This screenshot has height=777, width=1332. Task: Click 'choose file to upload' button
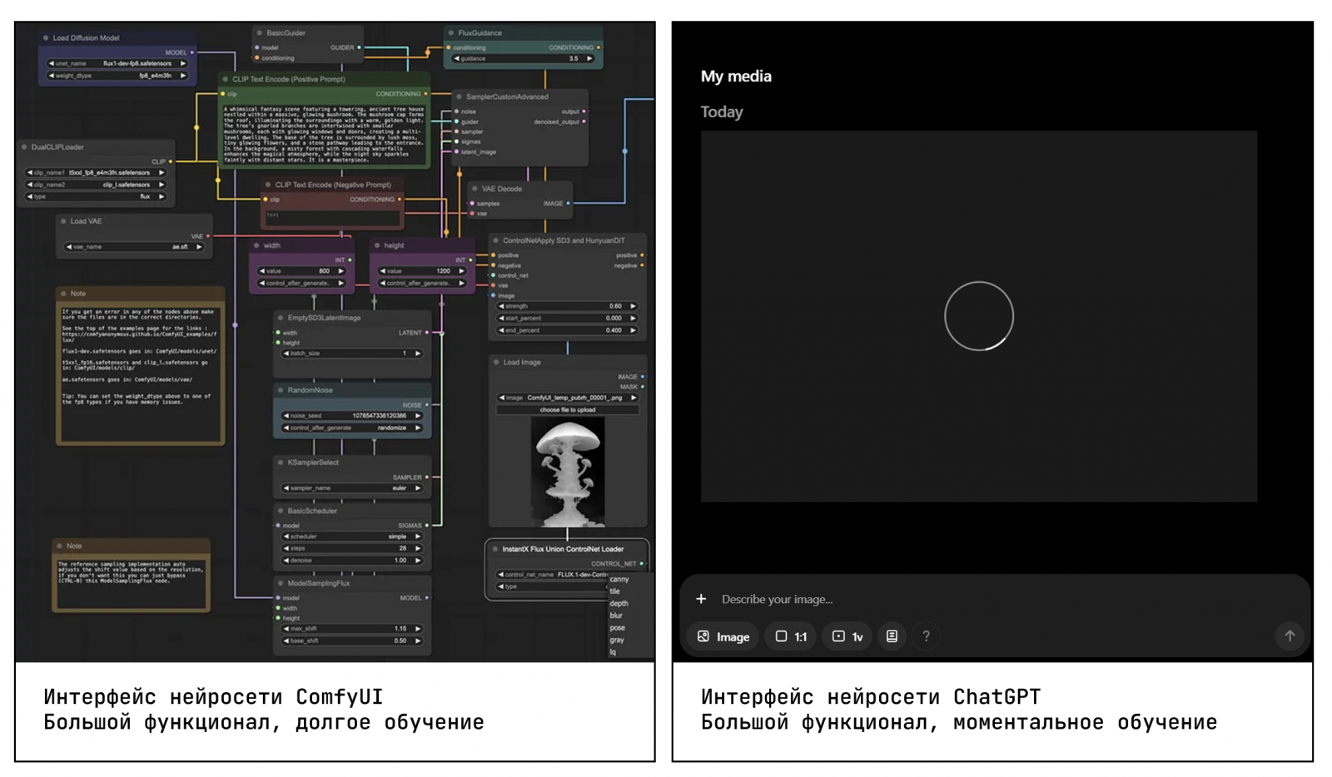pos(567,410)
